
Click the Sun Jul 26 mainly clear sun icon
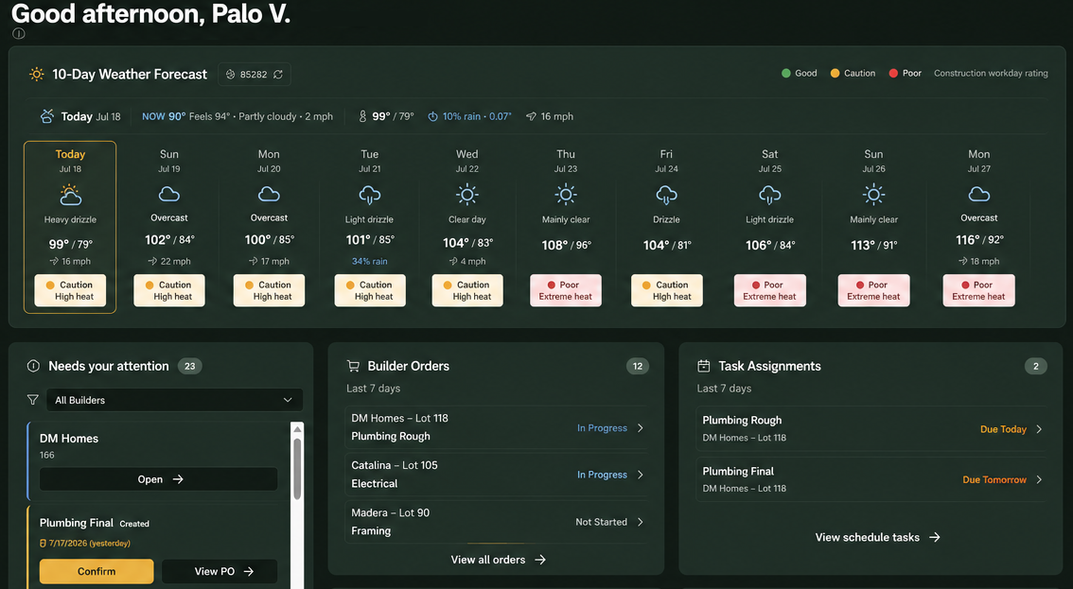(x=874, y=195)
